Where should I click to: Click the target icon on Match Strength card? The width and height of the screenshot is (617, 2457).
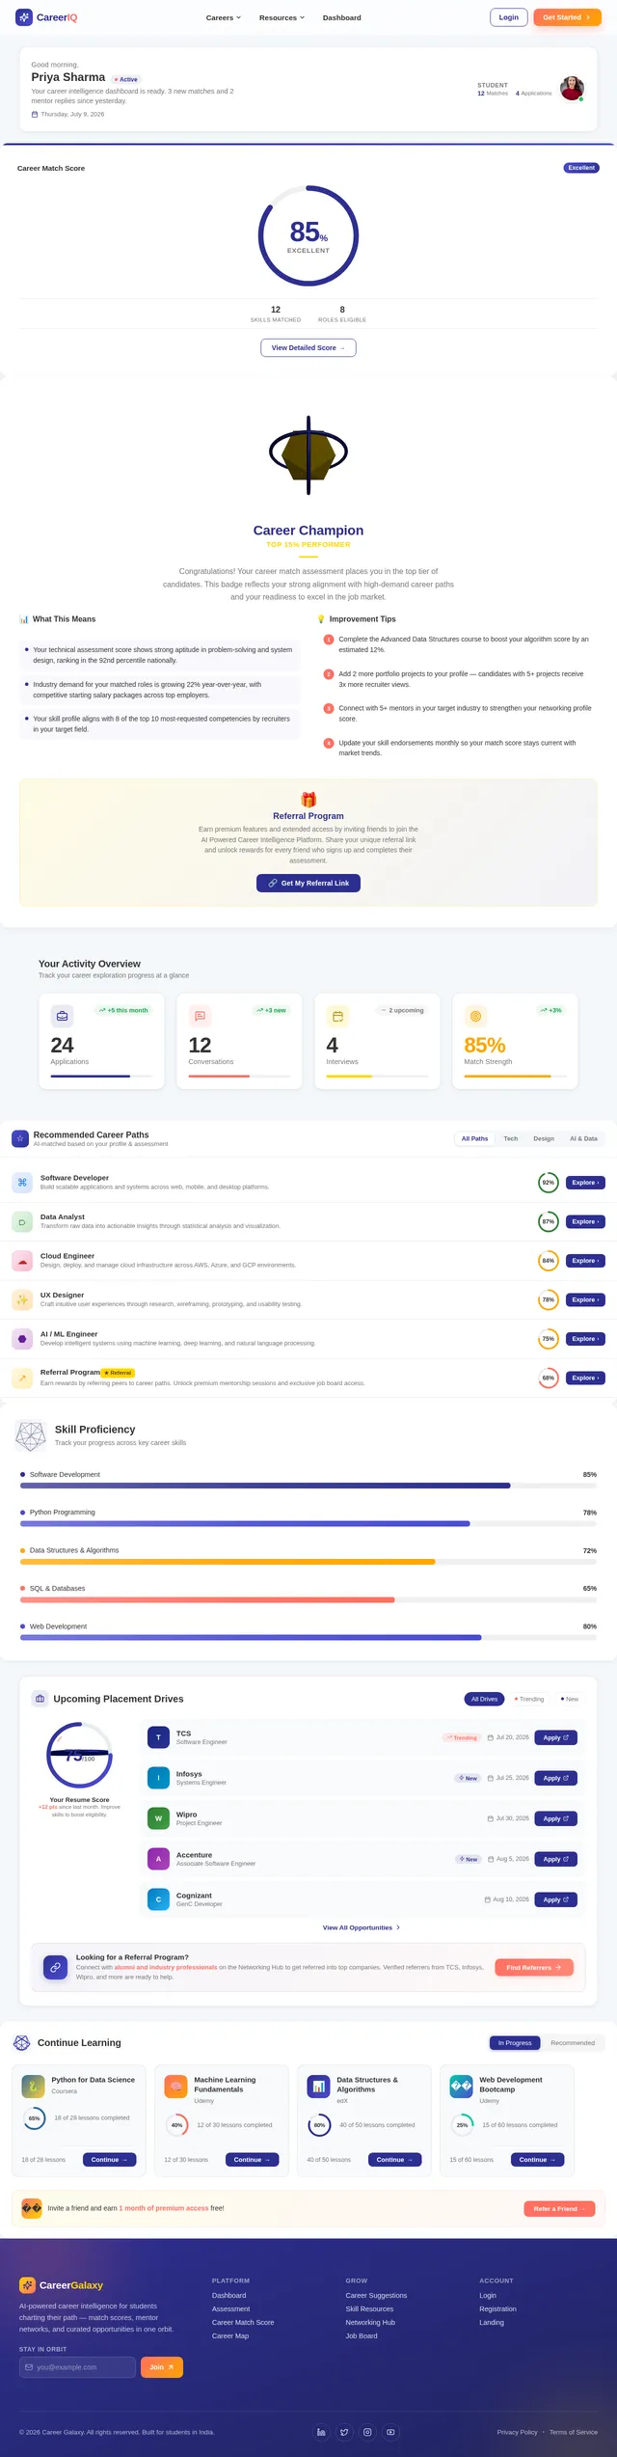pos(475,1016)
